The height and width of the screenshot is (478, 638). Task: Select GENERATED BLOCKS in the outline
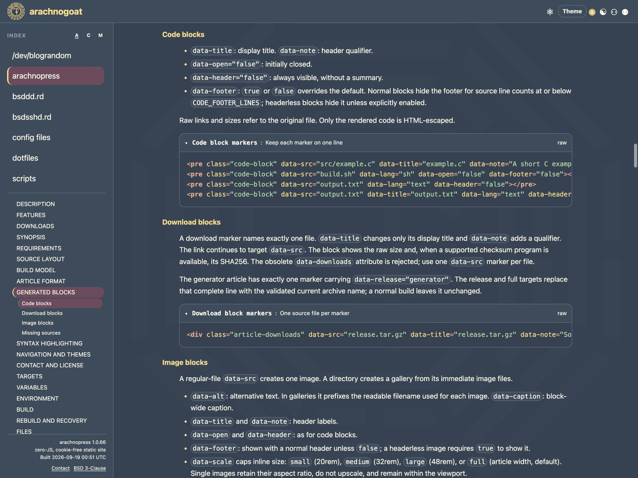(58, 292)
